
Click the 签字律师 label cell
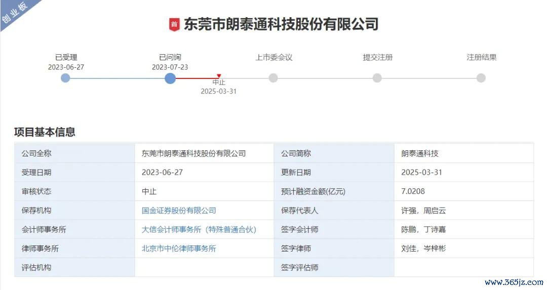(334, 248)
